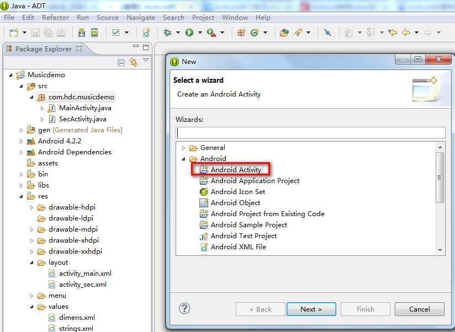Open the New file dropdown arrow
Image resolution: width=455 pixels, height=332 pixels.
[24, 33]
